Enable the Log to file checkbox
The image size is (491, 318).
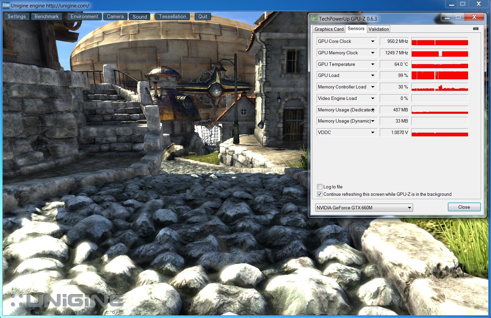pyautogui.click(x=320, y=187)
